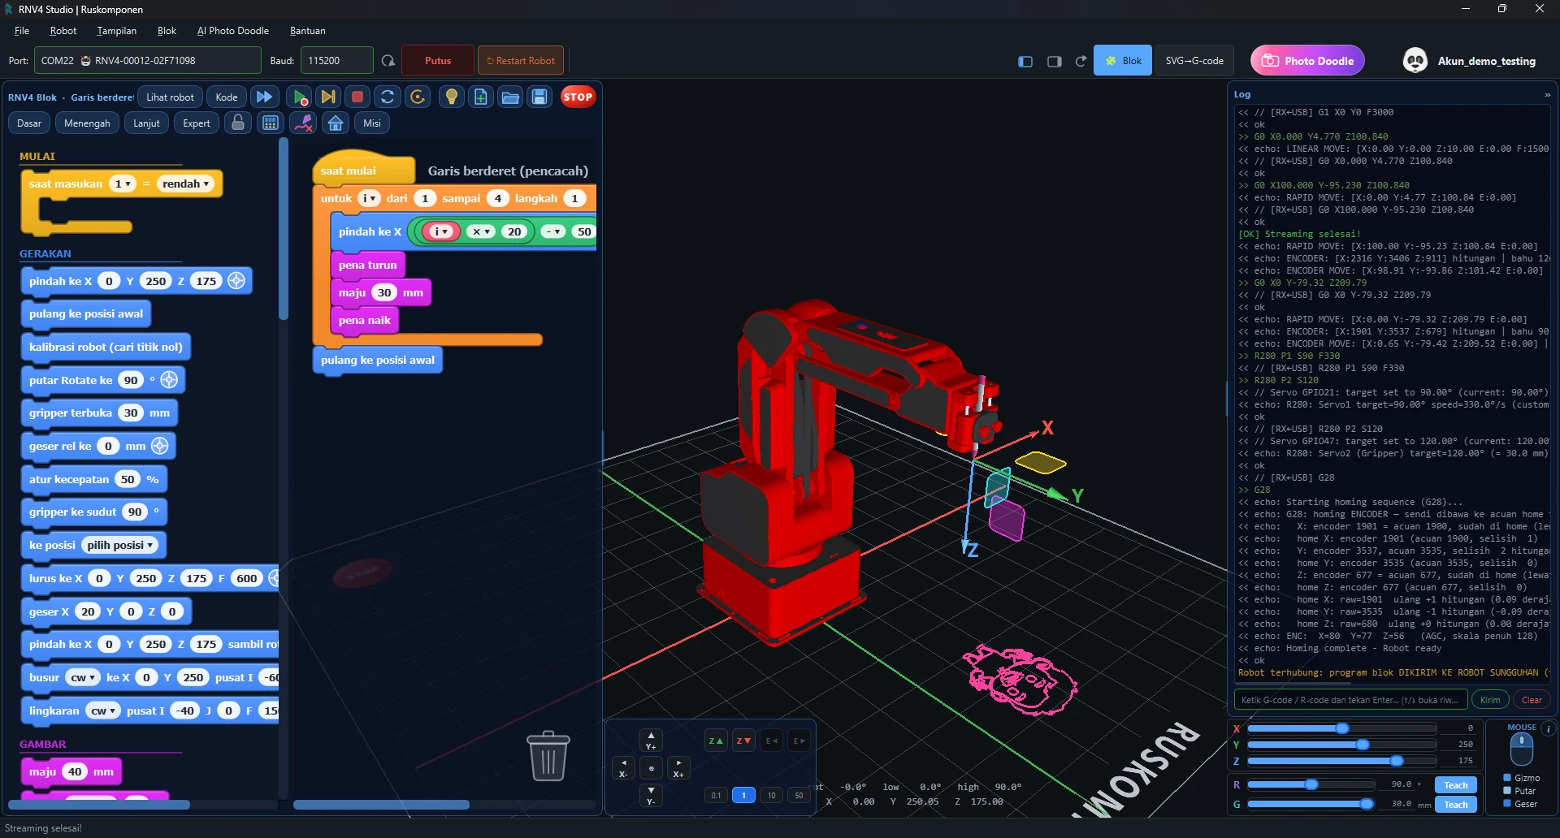The image size is (1560, 838).
Task: Open the 'i' variable dropdown in untuk block
Action: pos(369,198)
